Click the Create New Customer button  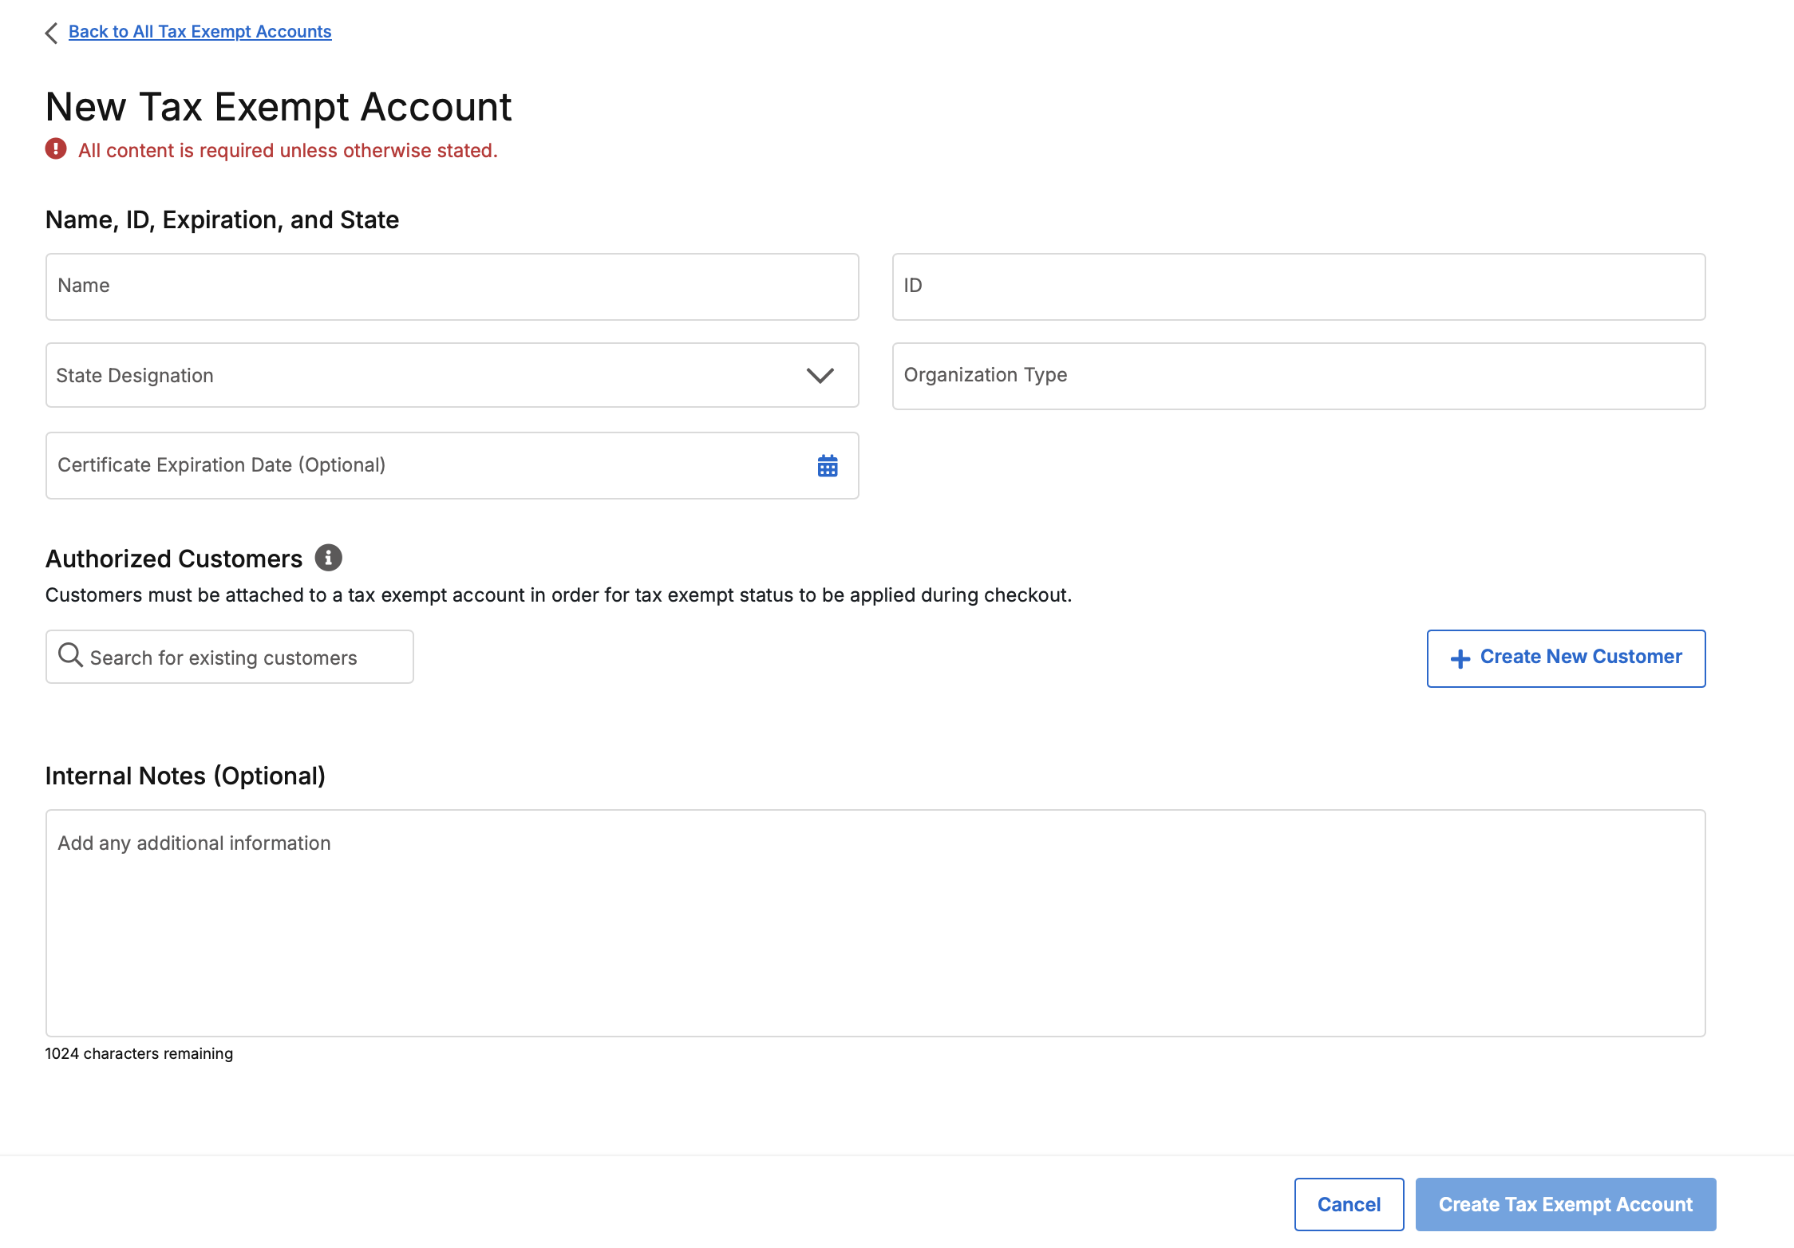tap(1566, 658)
